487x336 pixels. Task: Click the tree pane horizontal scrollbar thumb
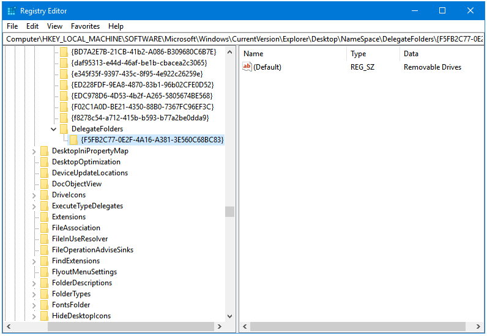coord(131,326)
